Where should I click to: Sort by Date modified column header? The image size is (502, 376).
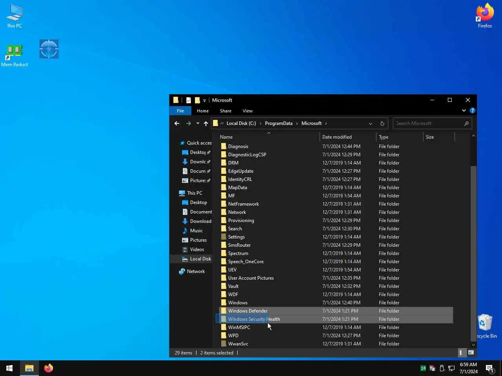pos(348,137)
